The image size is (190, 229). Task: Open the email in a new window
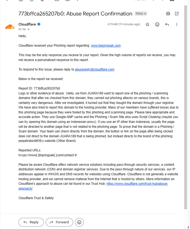(x=176, y=14)
